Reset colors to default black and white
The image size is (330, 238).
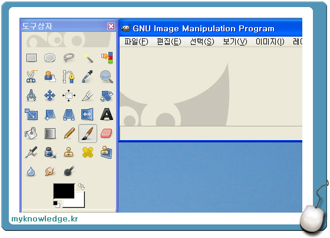point(57,204)
